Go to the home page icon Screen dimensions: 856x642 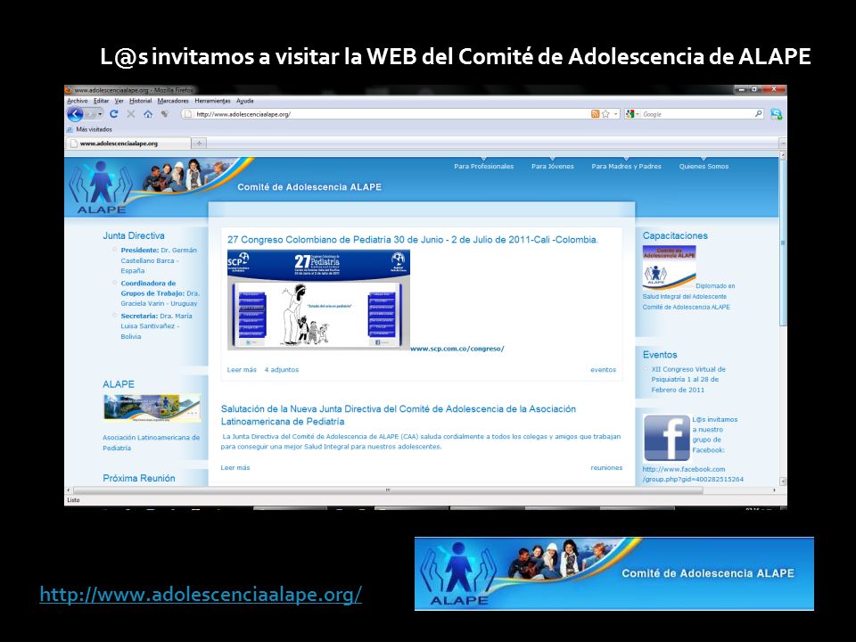tap(148, 114)
